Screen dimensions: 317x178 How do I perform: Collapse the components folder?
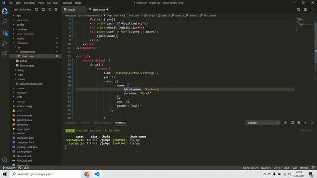(x=27, y=52)
